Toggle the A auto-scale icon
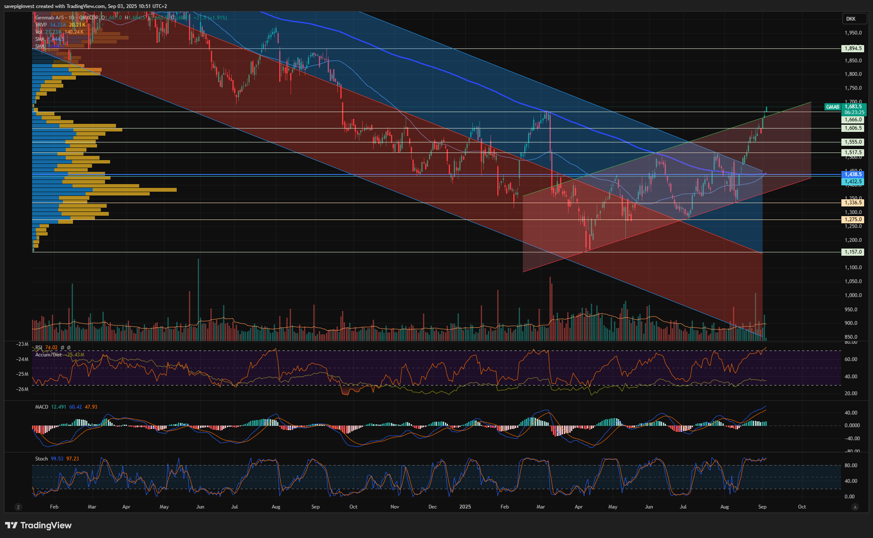Image resolution: width=873 pixels, height=538 pixels. pos(855,507)
